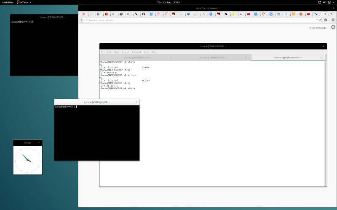Open the Help menu in the terminal

click(154, 52)
